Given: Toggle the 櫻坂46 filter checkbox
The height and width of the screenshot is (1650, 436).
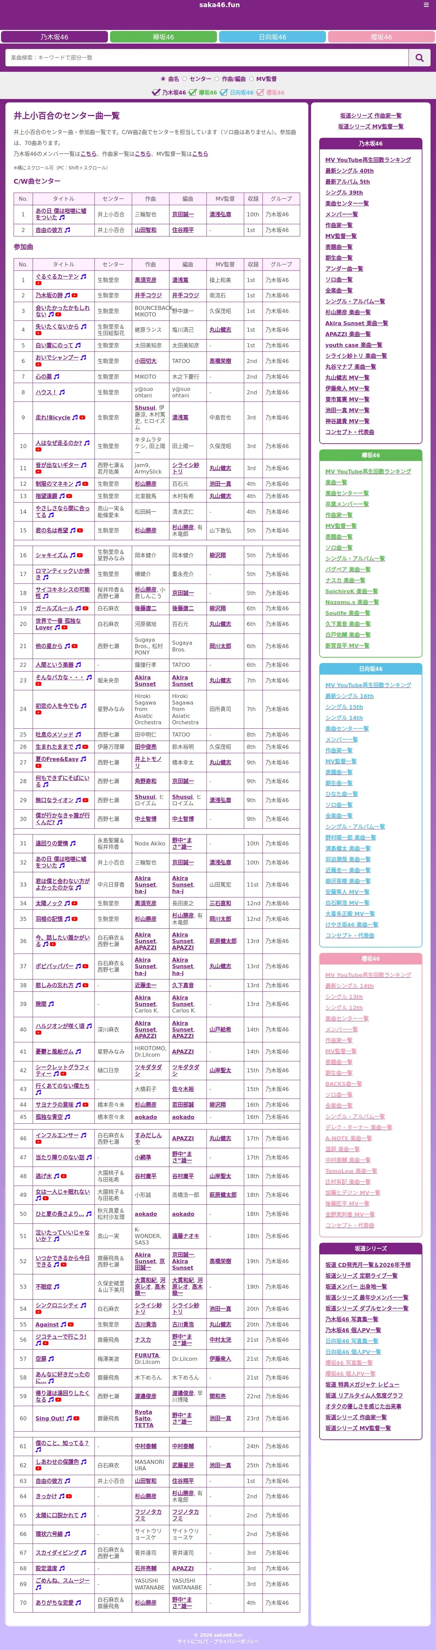Looking at the screenshot, I should (259, 92).
